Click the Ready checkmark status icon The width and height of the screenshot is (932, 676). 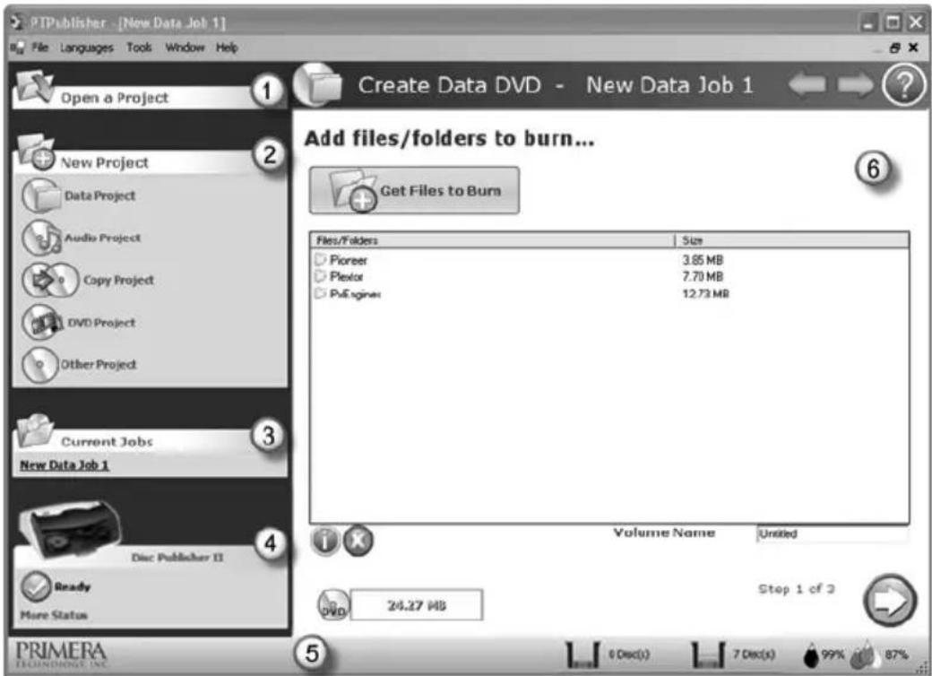pos(36,586)
